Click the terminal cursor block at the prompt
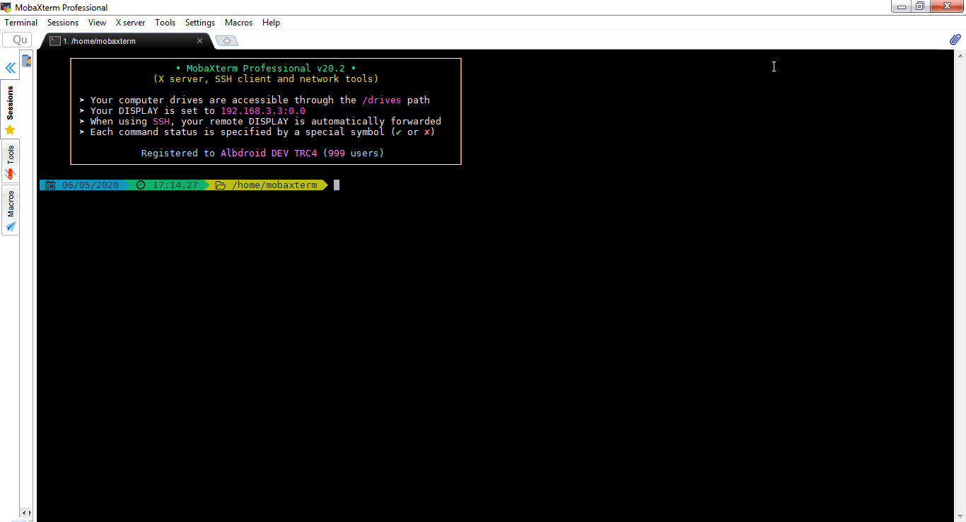Viewport: 966px width, 522px height. pos(337,185)
